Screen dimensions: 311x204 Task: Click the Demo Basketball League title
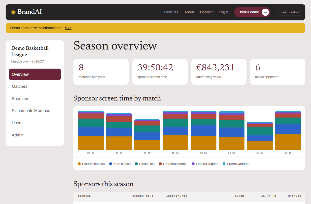[x=30, y=51]
